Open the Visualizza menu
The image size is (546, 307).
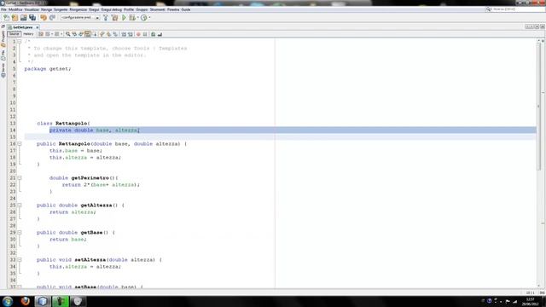pyautogui.click(x=32, y=9)
